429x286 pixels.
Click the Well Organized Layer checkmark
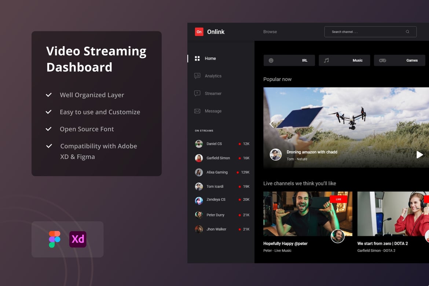pyautogui.click(x=49, y=95)
